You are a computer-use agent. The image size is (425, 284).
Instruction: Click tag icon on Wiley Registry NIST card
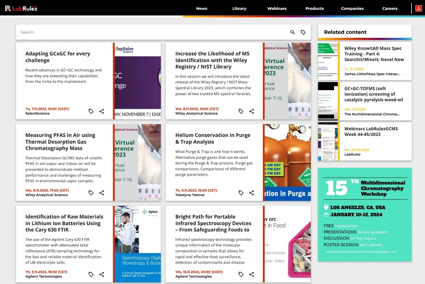tap(241, 111)
